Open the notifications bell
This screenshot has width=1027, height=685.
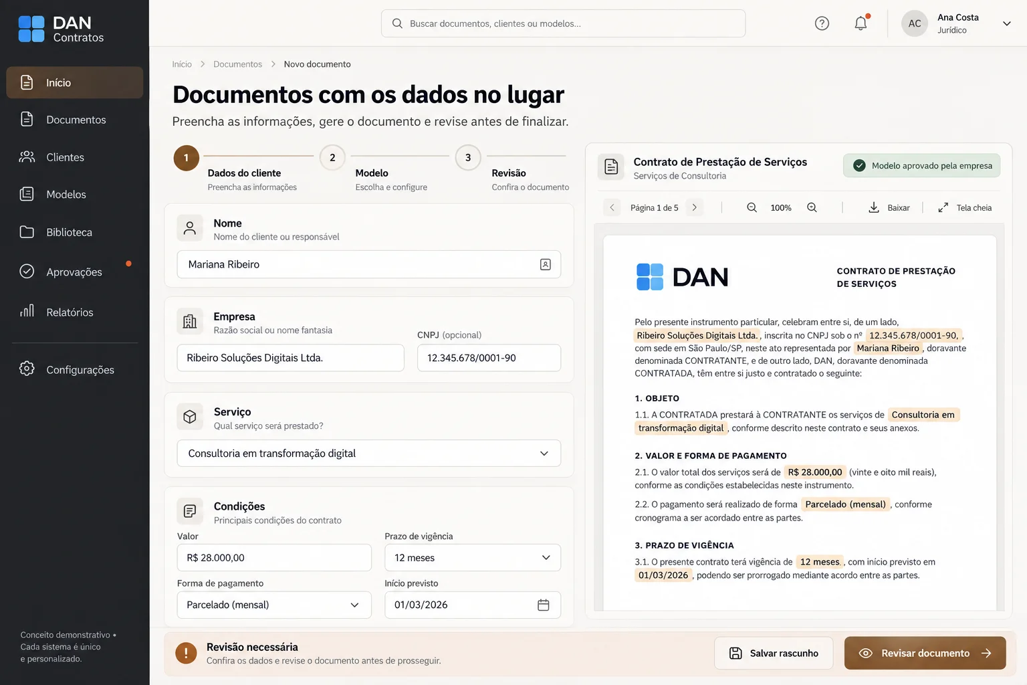click(x=861, y=23)
